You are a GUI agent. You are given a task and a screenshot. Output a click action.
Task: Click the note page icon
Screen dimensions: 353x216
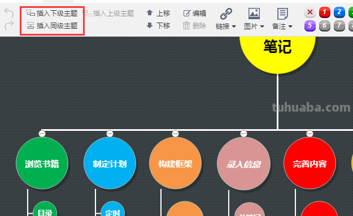(x=282, y=14)
